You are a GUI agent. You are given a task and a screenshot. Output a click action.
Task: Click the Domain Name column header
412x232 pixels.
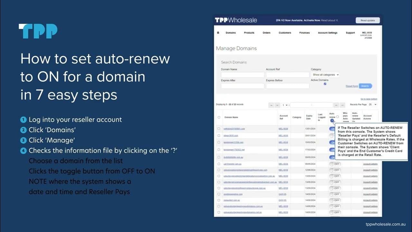[x=231, y=118]
